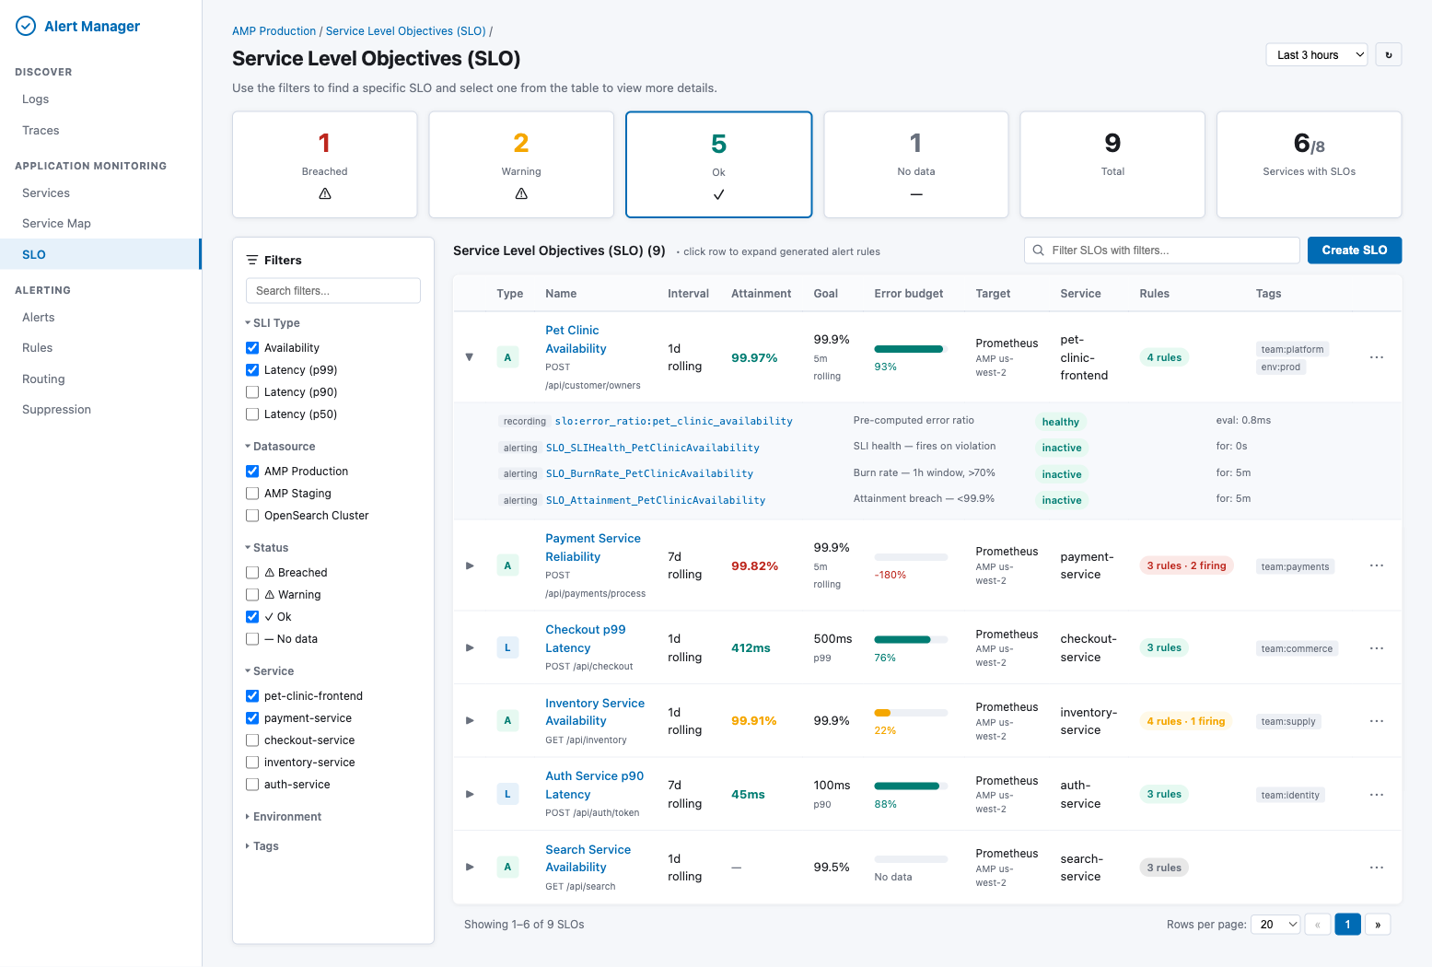
Task: Open Service Map from the sidebar
Action: [x=56, y=223]
